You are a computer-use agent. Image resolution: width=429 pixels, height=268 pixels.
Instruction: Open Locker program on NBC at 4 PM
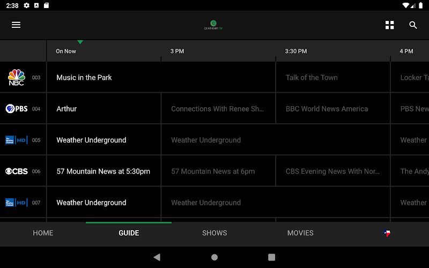point(410,77)
